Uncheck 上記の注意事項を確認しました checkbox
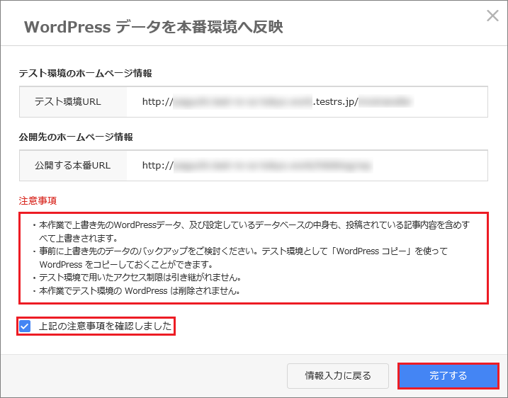 point(25,326)
